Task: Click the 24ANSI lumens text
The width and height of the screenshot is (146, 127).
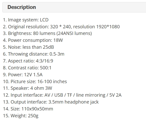Action: coord(74,33)
